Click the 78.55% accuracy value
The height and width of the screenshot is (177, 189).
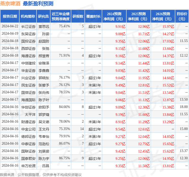click(x=64, y=92)
